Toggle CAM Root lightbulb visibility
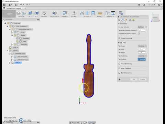Screen dimensions: 165x124 (x=8, y=23)
